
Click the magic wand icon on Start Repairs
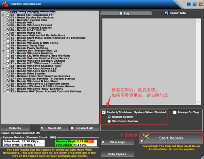146,138
